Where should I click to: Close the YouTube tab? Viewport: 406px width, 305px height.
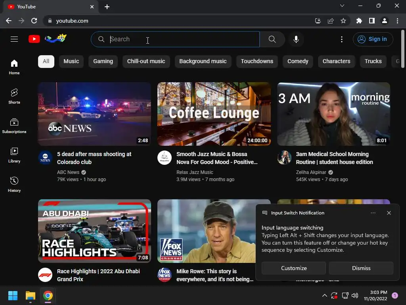pos(92,7)
